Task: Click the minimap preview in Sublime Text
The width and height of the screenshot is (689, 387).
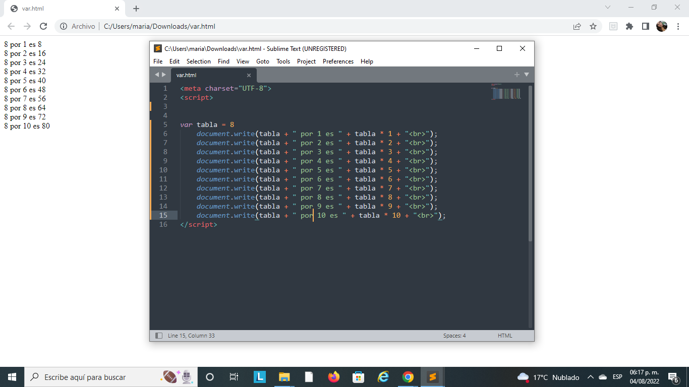Action: pos(506,93)
